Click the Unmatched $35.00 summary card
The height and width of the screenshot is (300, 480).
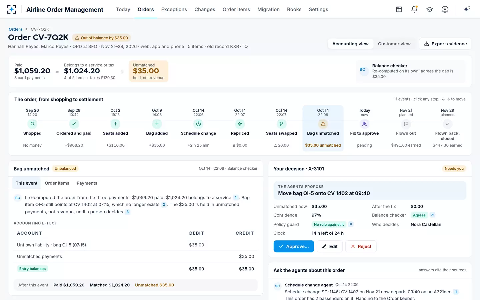149,71
